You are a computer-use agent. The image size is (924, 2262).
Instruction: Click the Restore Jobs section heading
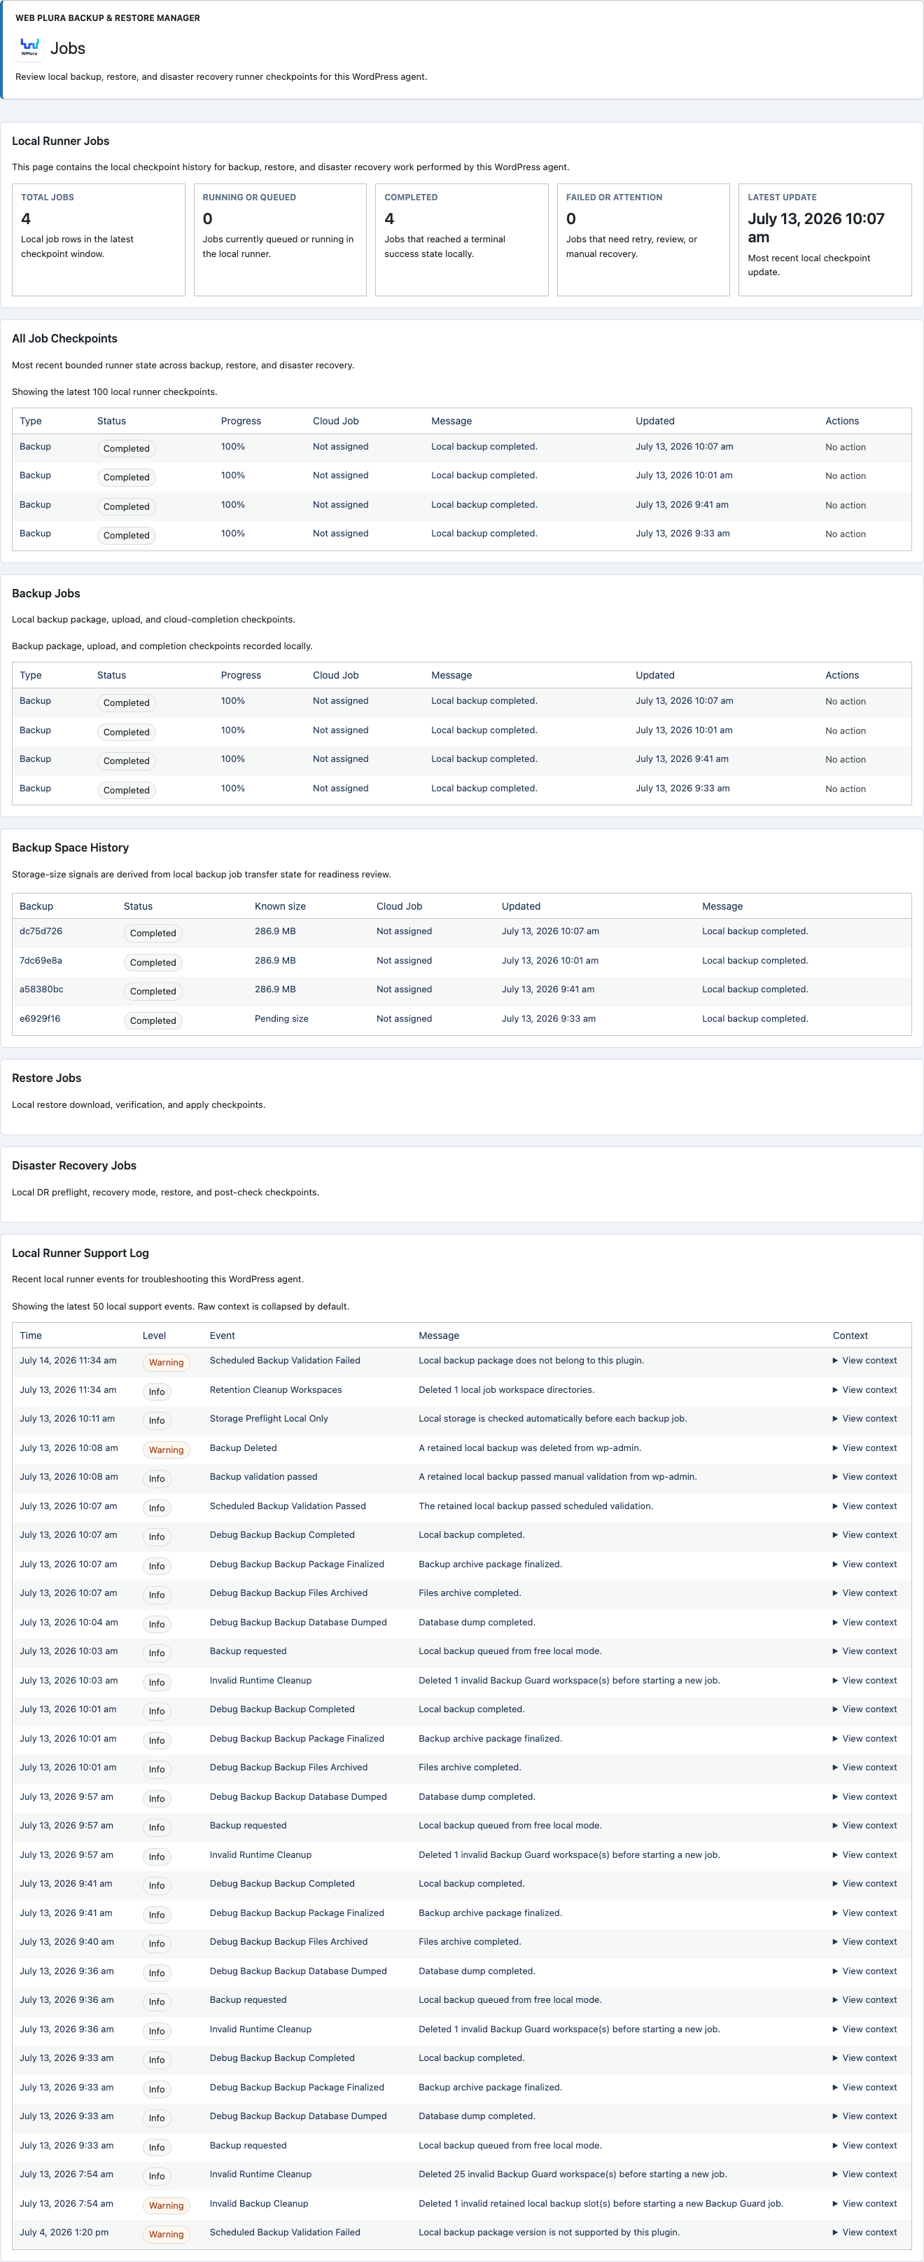pos(46,1078)
